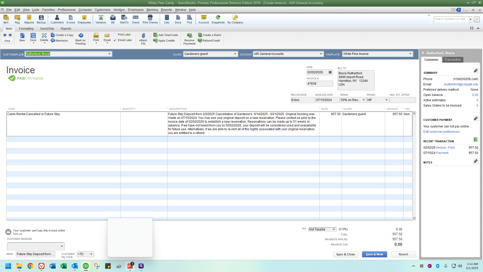Expand the Promo dropdown showing NP
The height and width of the screenshot is (272, 483).
click(x=387, y=100)
